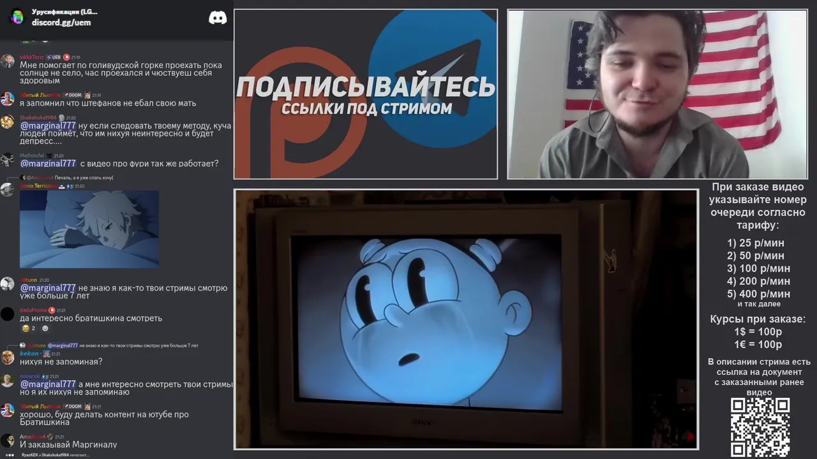This screenshot has width=817, height=459.
Task: Open the Shakshuka1984 username
Action: 38,118
